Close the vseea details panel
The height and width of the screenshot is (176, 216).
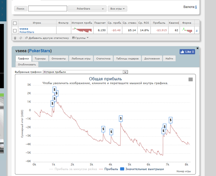(x=197, y=48)
